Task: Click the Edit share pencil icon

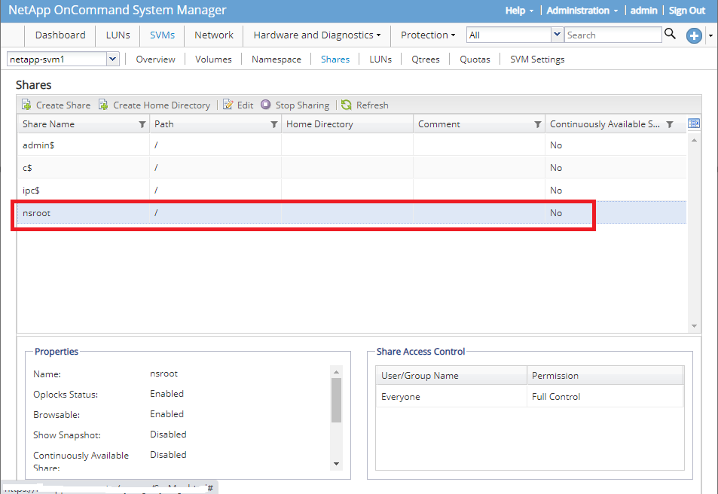Action: [228, 105]
